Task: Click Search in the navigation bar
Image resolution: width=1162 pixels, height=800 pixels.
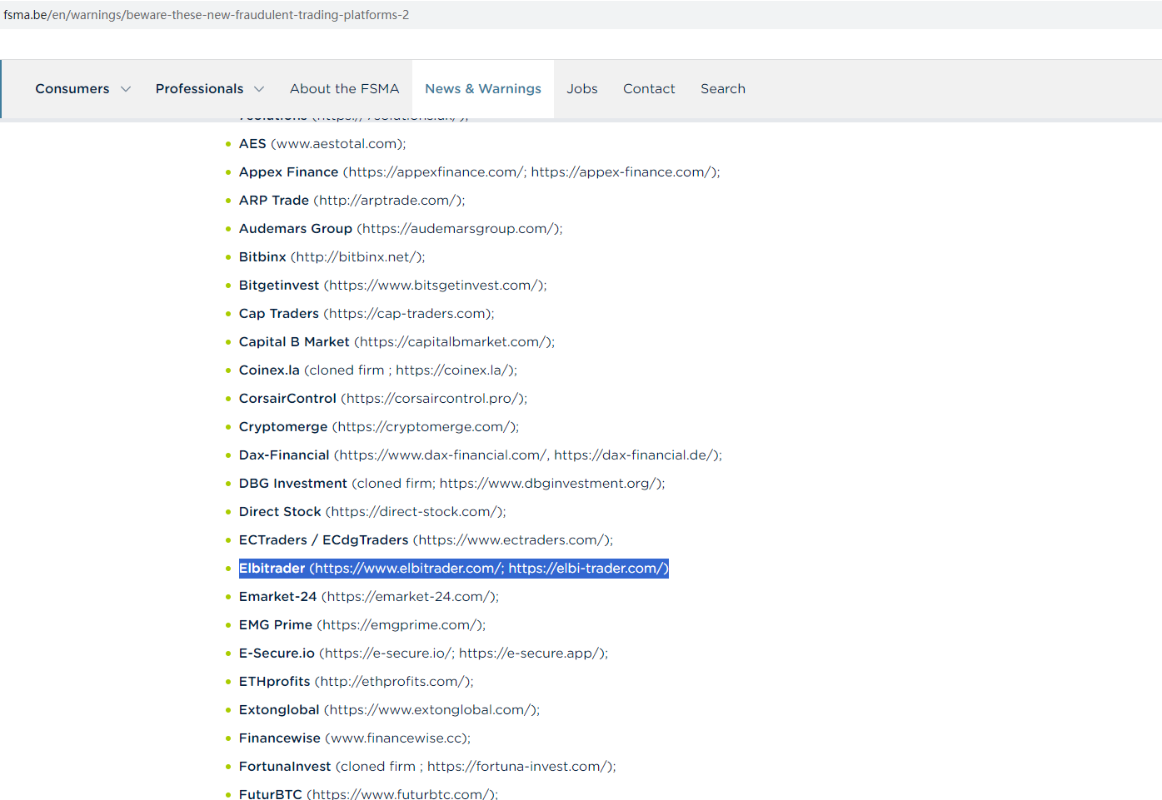Action: (722, 89)
